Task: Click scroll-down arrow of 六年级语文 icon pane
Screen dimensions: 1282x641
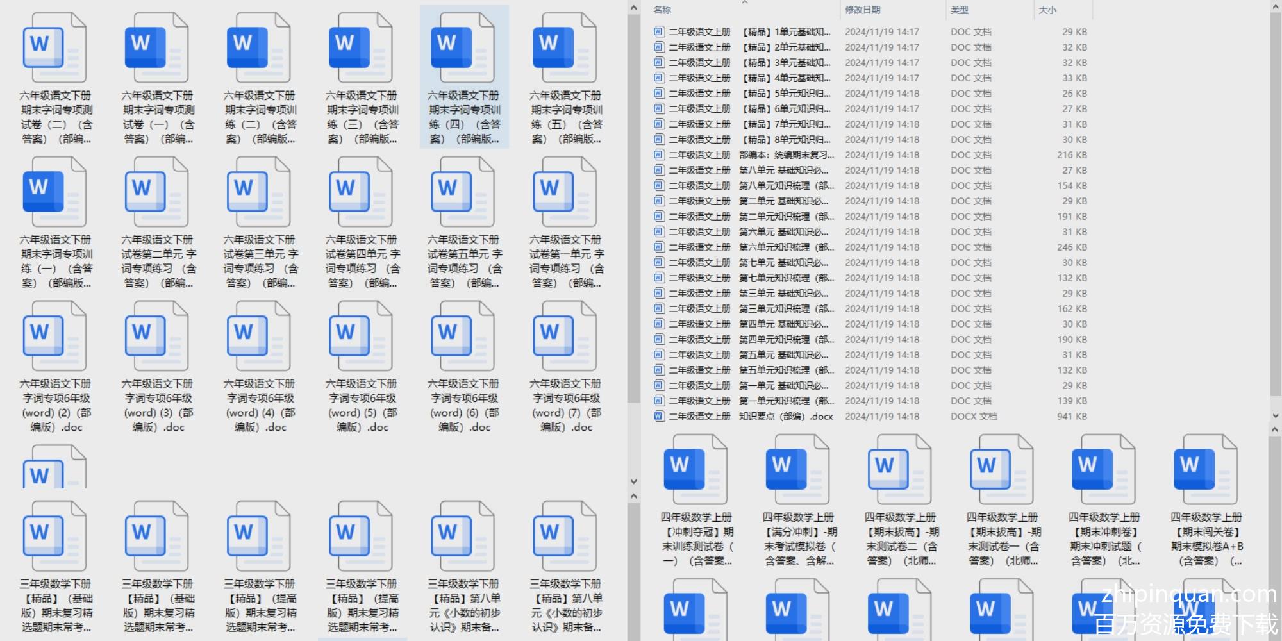Action: click(634, 481)
